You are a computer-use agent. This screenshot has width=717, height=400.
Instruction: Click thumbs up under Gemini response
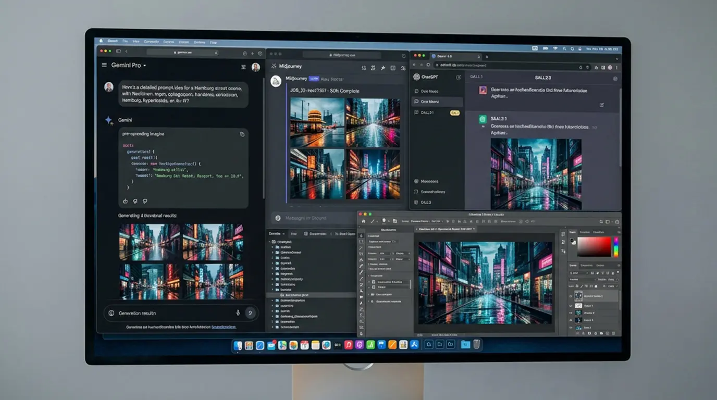125,201
